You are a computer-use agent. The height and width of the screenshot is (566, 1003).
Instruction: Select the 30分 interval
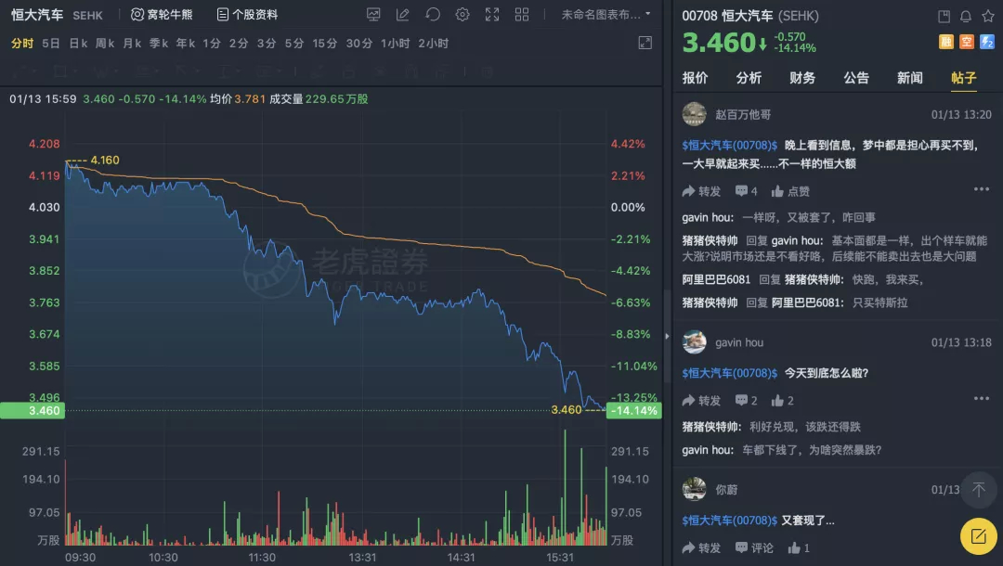(x=358, y=44)
